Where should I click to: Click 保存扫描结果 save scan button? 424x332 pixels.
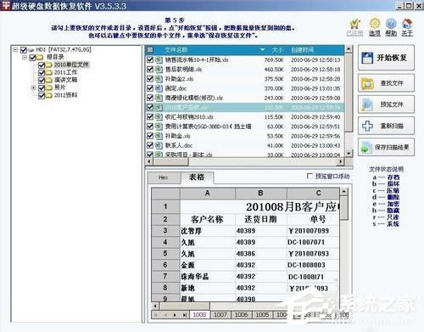(x=386, y=147)
